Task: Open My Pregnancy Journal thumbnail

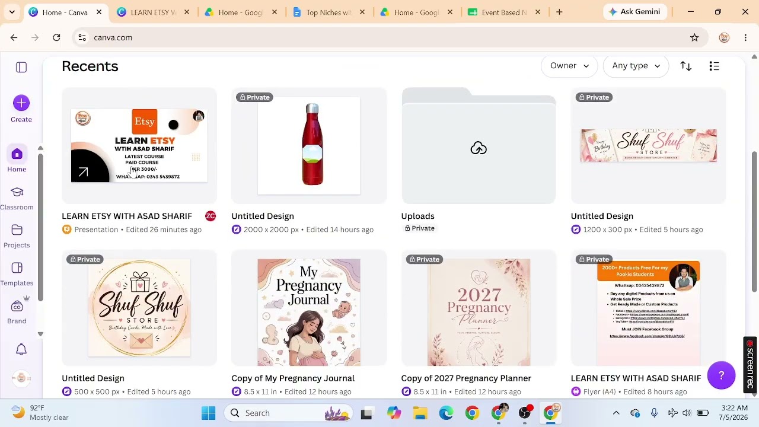Action: 309,308
